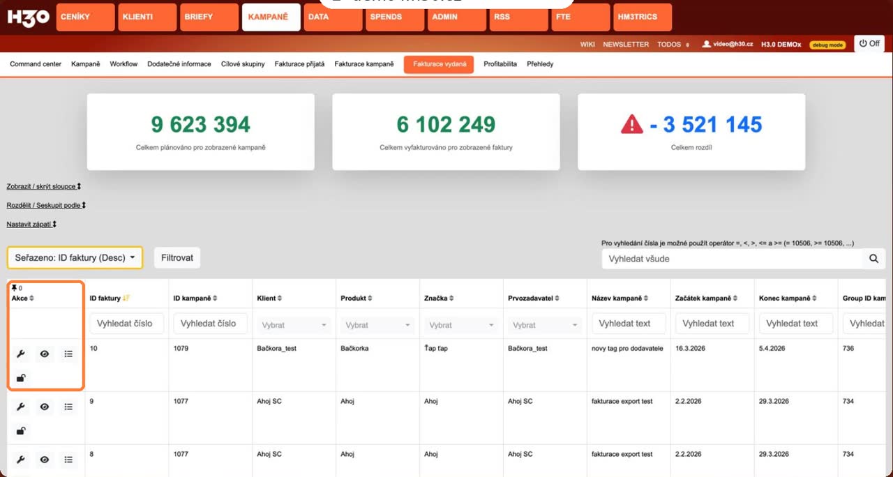The image size is (893, 477).
Task: Click the H3O logo
Action: (28, 18)
